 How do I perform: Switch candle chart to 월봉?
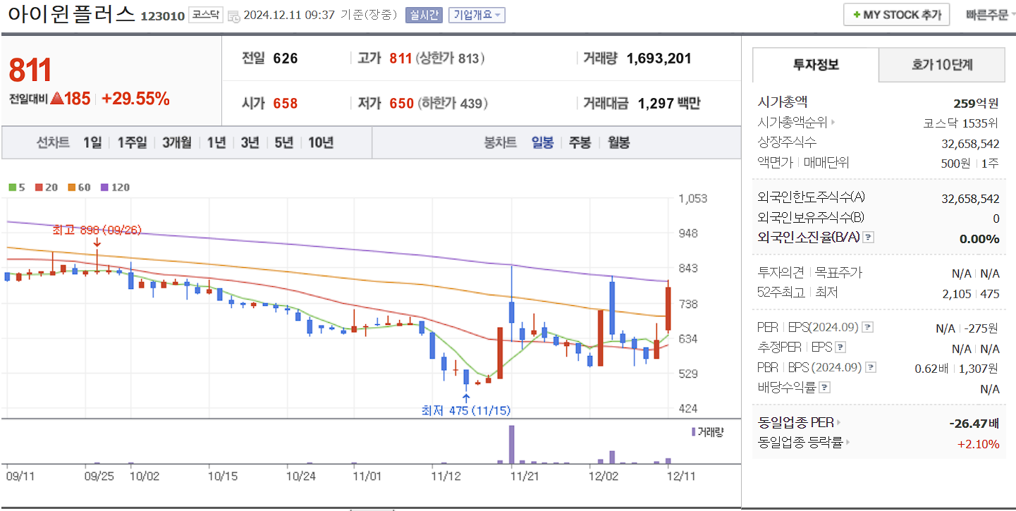618,142
